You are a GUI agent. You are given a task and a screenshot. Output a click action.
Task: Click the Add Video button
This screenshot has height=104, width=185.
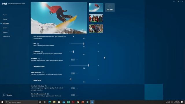110,8
